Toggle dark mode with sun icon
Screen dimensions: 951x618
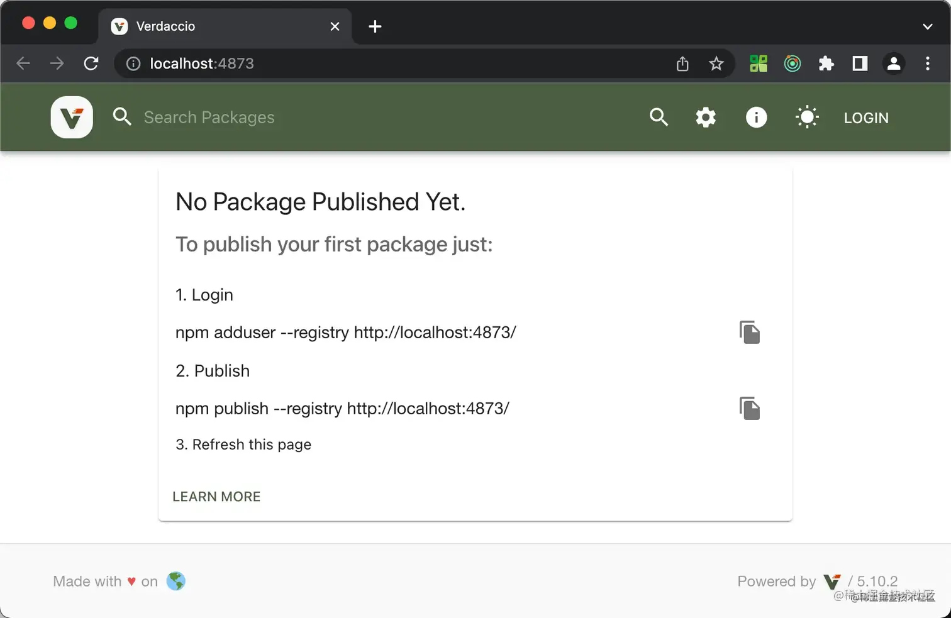point(807,117)
